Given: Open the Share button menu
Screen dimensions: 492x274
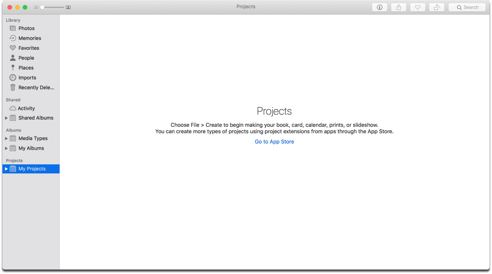Looking at the screenshot, I should (399, 7).
